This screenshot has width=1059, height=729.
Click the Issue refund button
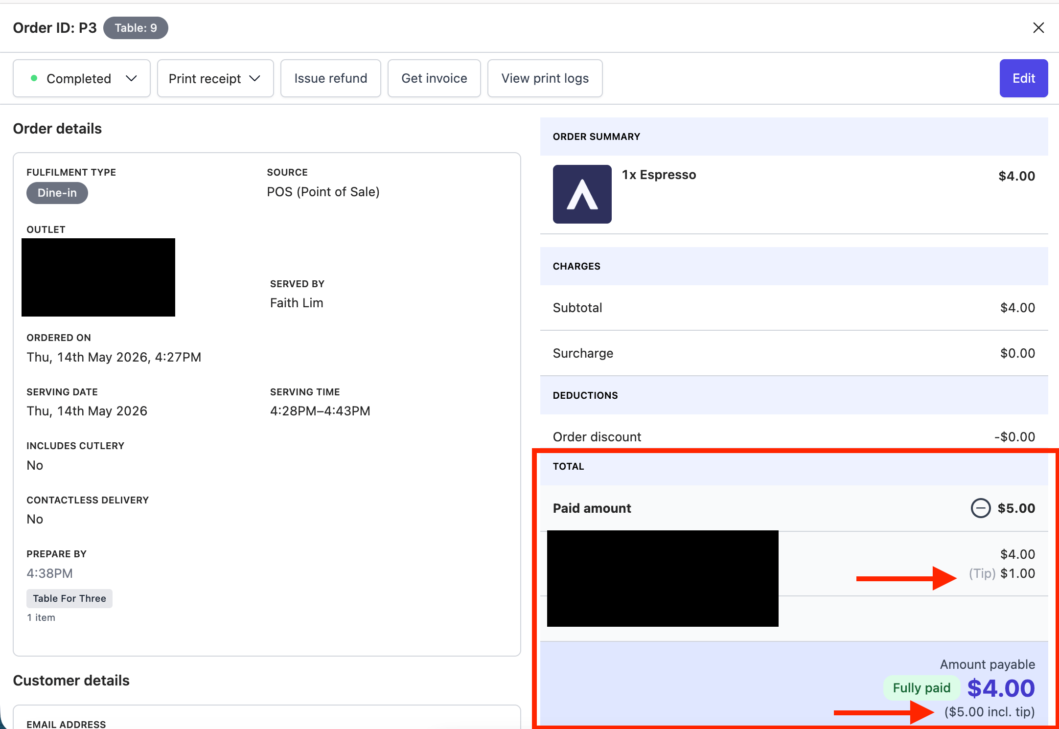click(331, 78)
